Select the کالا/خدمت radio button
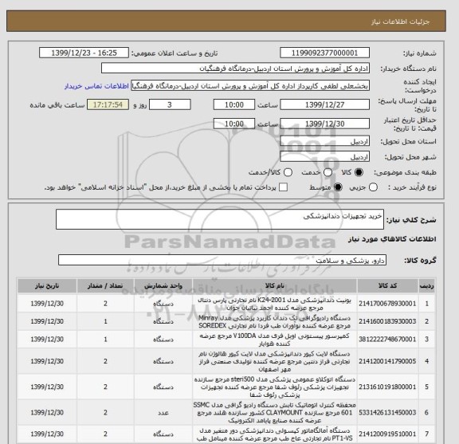 pyautogui.click(x=288, y=172)
